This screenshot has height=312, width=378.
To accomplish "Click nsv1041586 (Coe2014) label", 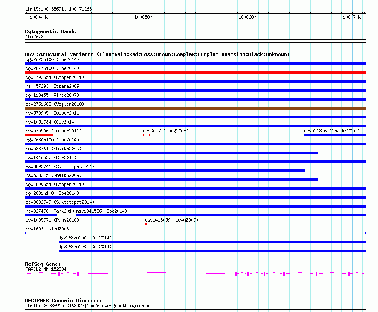I will pos(102,211).
